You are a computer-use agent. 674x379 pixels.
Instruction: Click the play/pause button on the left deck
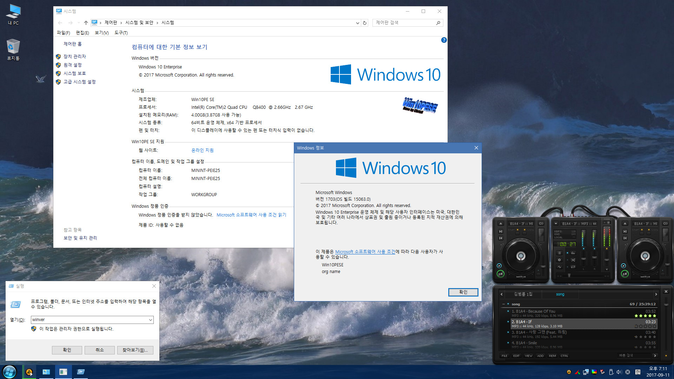501,274
